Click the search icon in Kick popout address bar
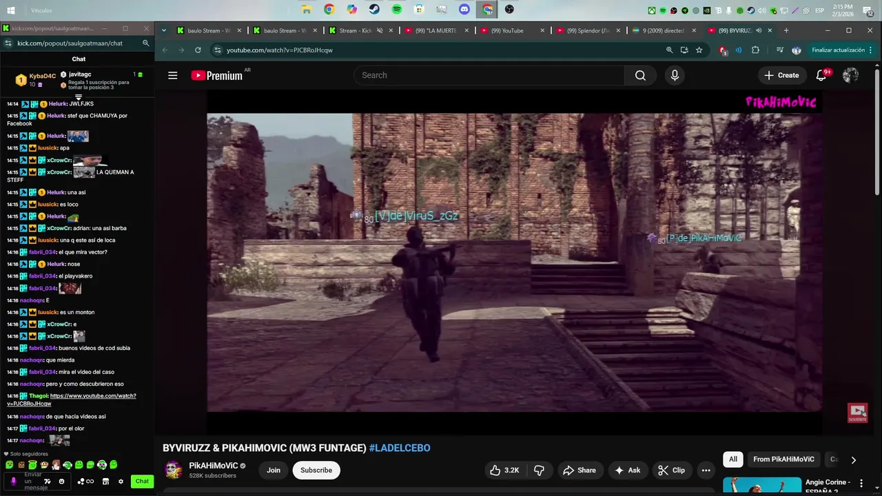This screenshot has height=496, width=882. click(x=145, y=43)
